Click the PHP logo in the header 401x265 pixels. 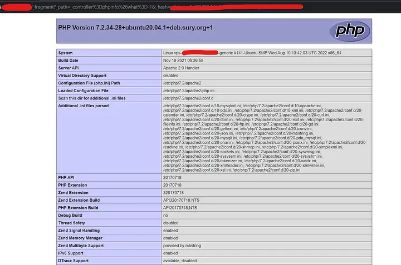(350, 31)
